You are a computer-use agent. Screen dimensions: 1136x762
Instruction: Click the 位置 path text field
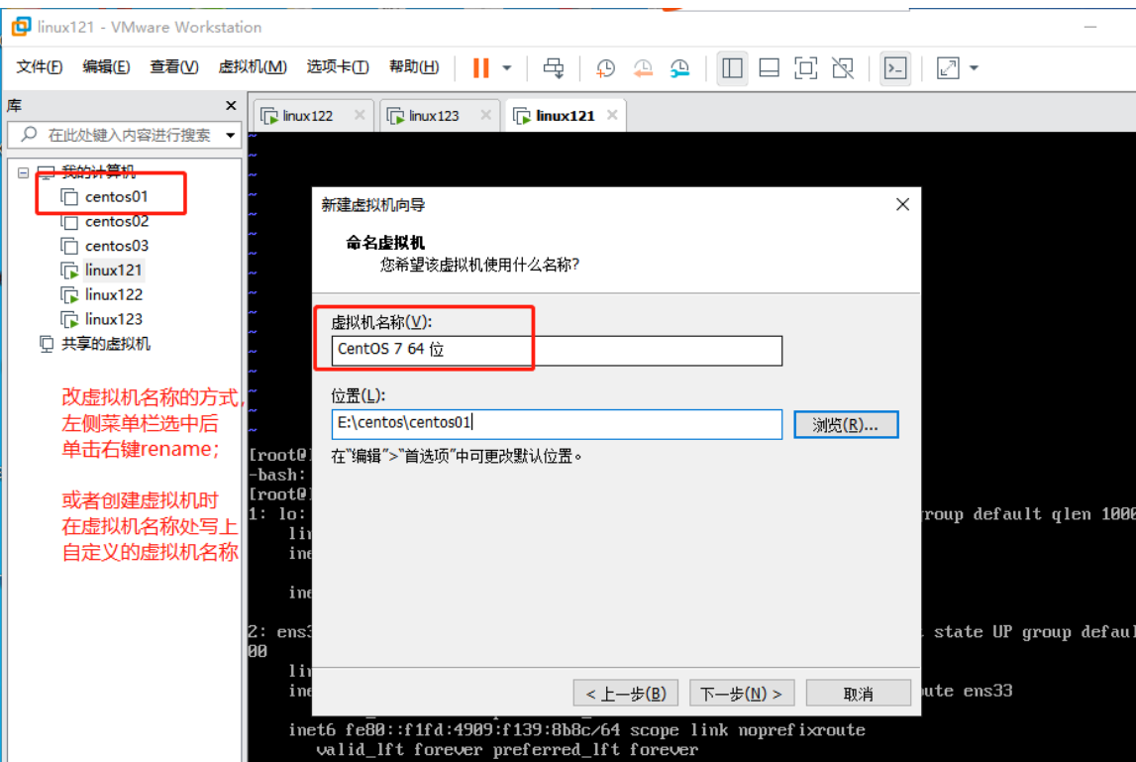click(557, 424)
